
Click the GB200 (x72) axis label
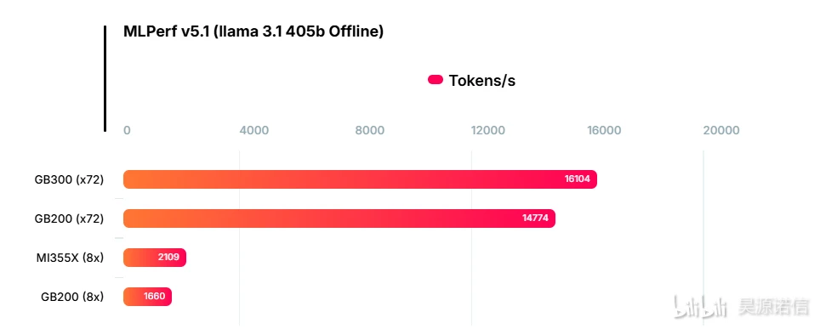pyautogui.click(x=69, y=218)
